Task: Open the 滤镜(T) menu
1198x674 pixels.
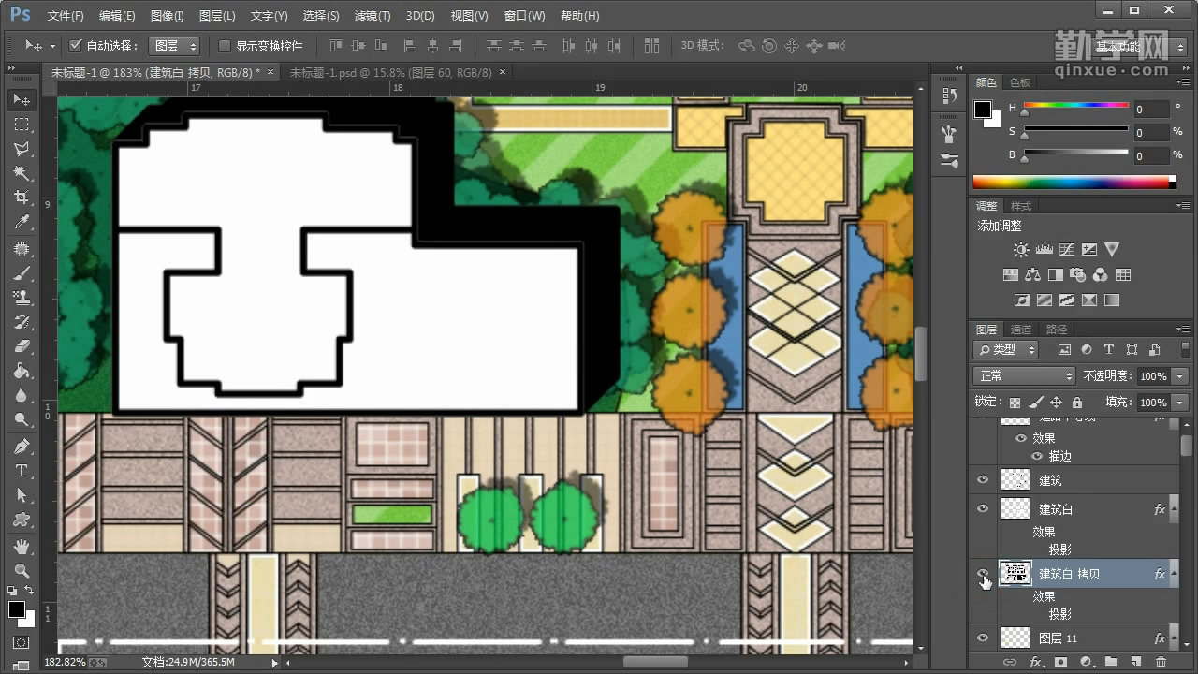Action: (x=373, y=16)
